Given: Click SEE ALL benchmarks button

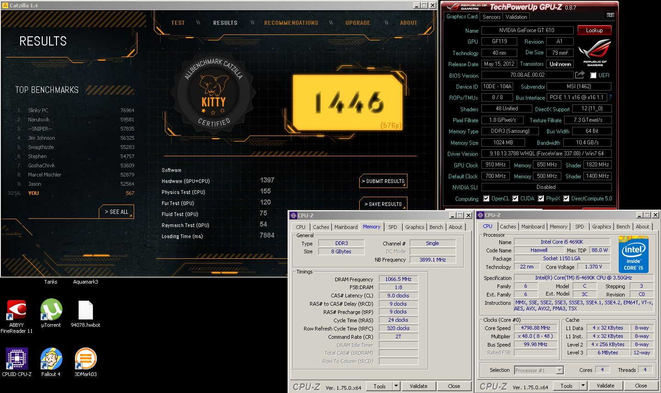Looking at the screenshot, I should [x=117, y=211].
